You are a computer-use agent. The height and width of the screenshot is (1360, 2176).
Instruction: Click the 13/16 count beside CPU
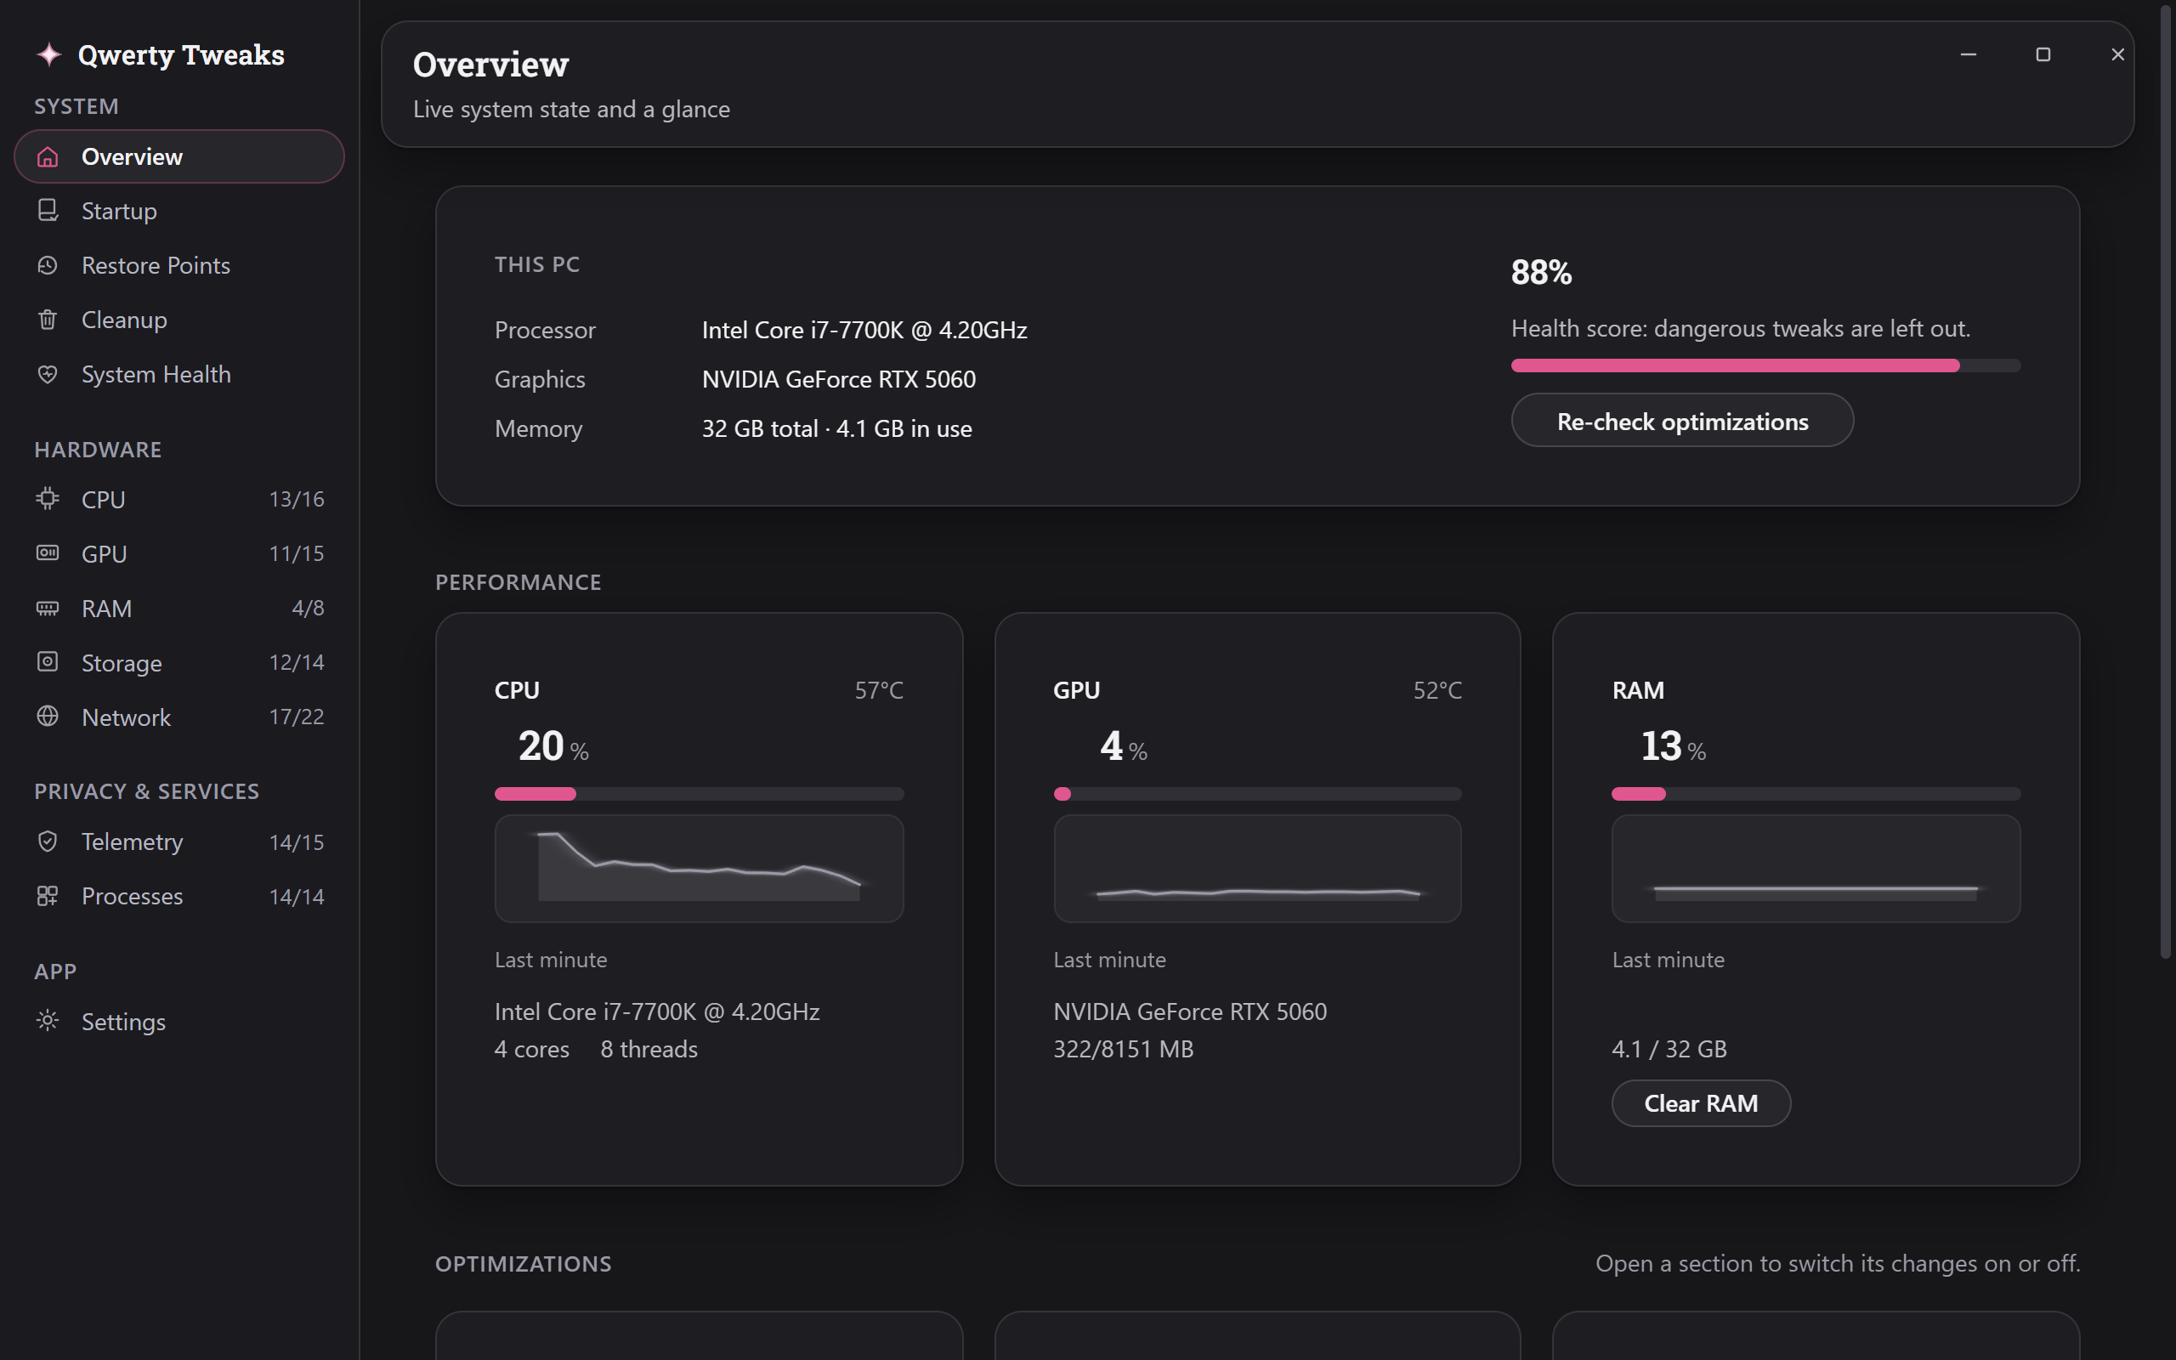(297, 498)
